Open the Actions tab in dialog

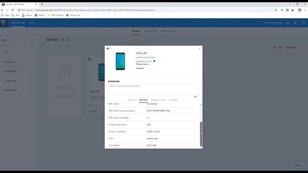173,100
